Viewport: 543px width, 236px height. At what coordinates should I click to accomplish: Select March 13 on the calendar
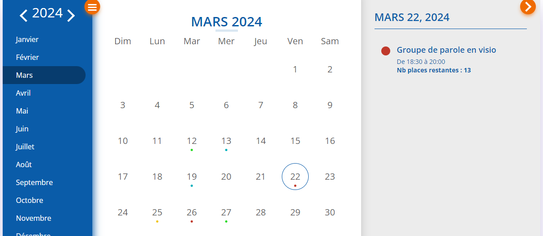[226, 141]
